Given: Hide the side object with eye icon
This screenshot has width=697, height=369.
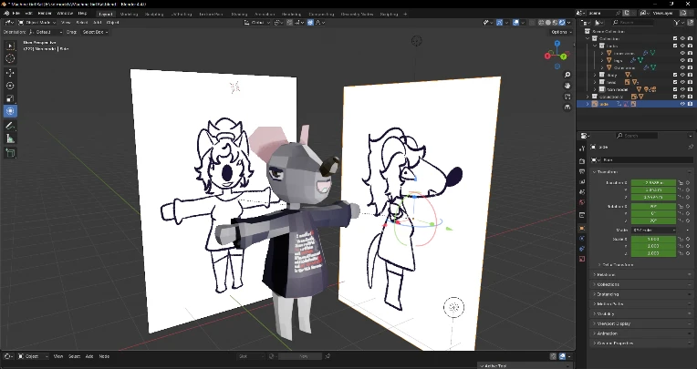Looking at the screenshot, I should [x=682, y=104].
